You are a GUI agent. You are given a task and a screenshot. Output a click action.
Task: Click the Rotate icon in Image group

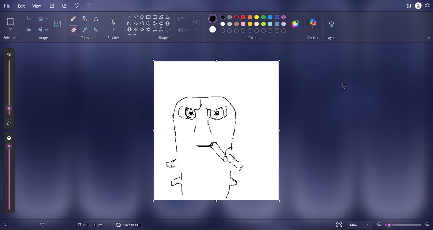[40, 18]
